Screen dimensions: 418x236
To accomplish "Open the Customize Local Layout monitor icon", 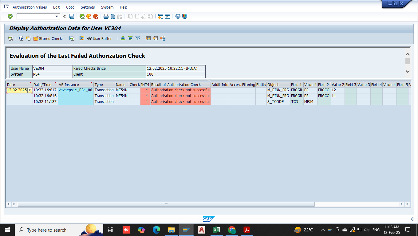I will 185,16.
